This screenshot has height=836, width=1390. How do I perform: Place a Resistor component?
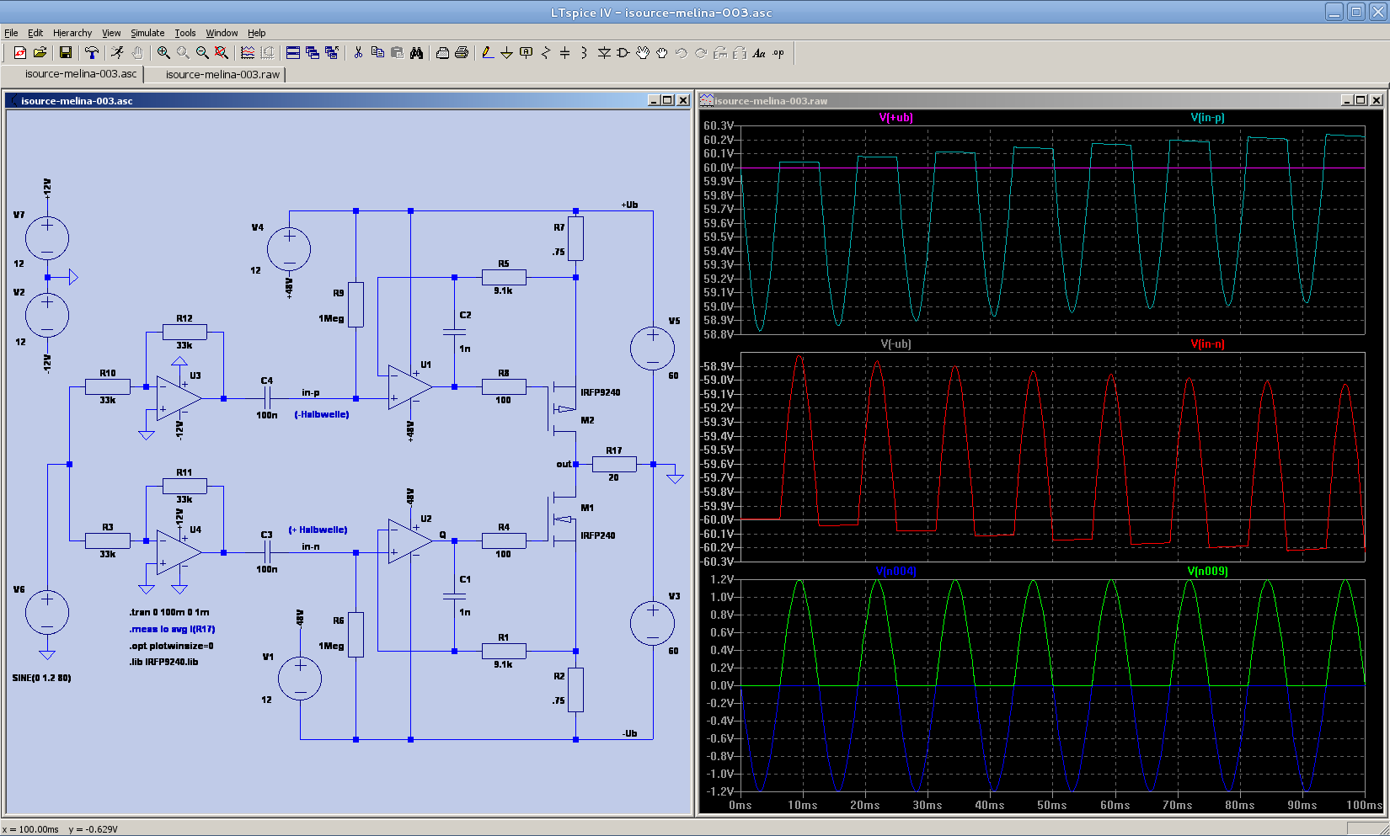(546, 53)
